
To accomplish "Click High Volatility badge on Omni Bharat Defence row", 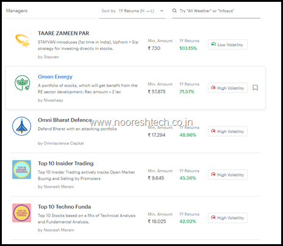I will click(x=227, y=131).
